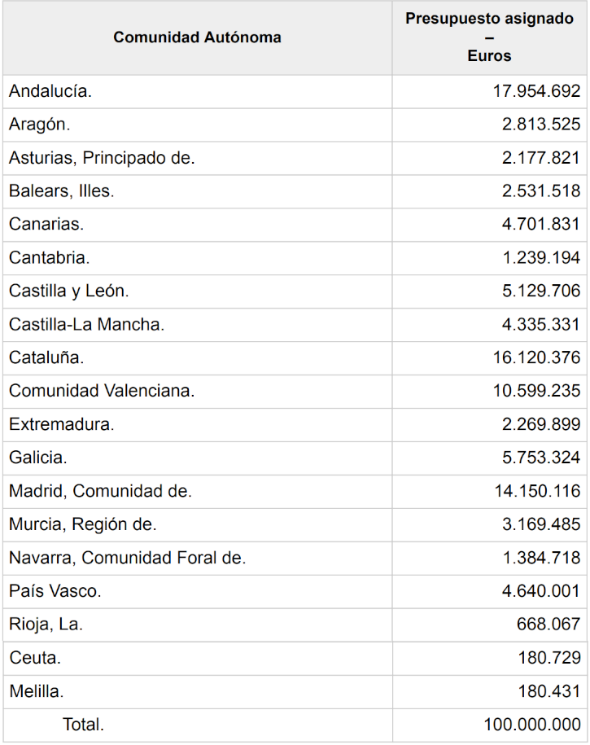
Task: Click the Cataluña cell
Action: pyautogui.click(x=46, y=357)
